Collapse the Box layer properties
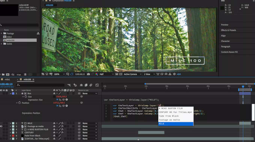 10,93
